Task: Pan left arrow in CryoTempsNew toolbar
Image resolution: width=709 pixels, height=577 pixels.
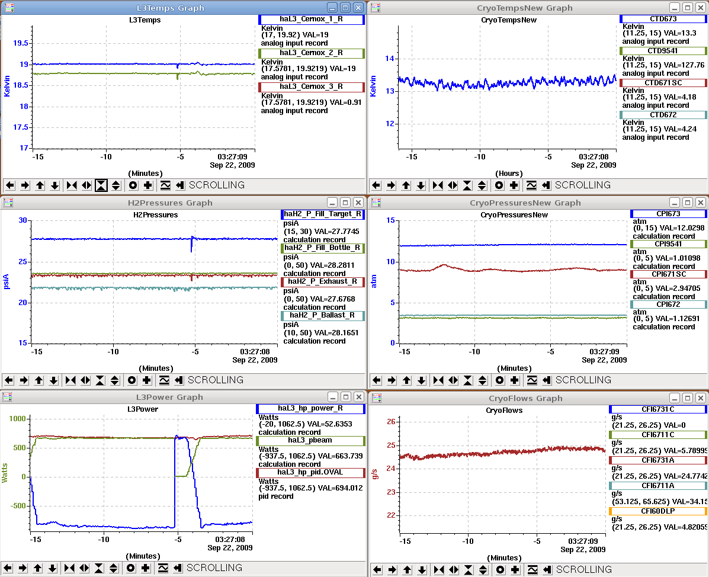Action: pos(376,185)
